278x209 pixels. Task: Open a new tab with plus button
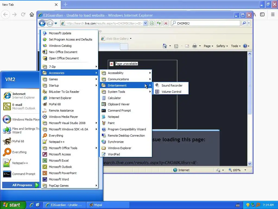[65, 4]
